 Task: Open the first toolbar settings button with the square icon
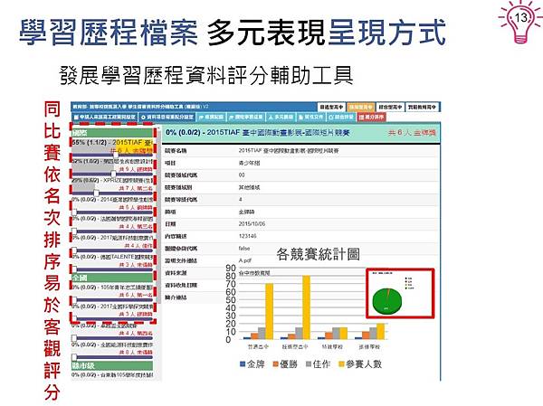tap(105, 117)
